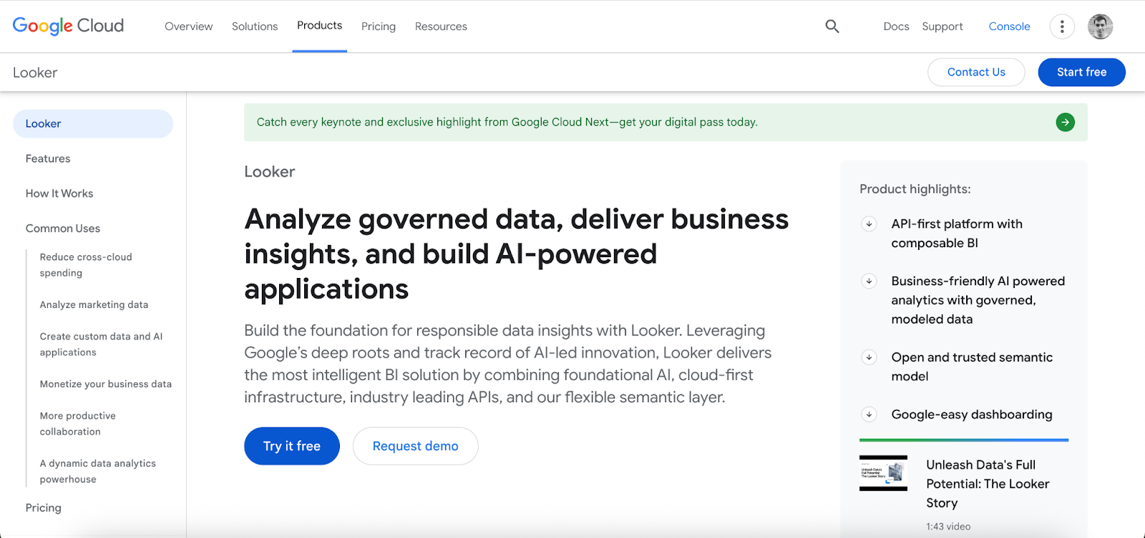This screenshot has height=538, width=1145.
Task: Open the three-dot more options menu
Action: tap(1062, 26)
